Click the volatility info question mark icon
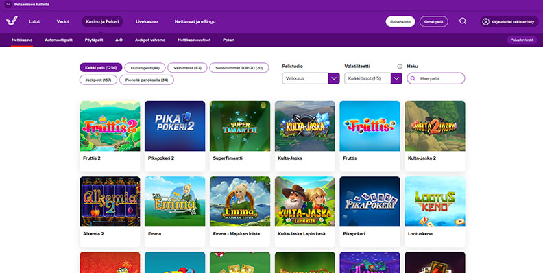Viewport: 543px width, 273px height. point(400,66)
